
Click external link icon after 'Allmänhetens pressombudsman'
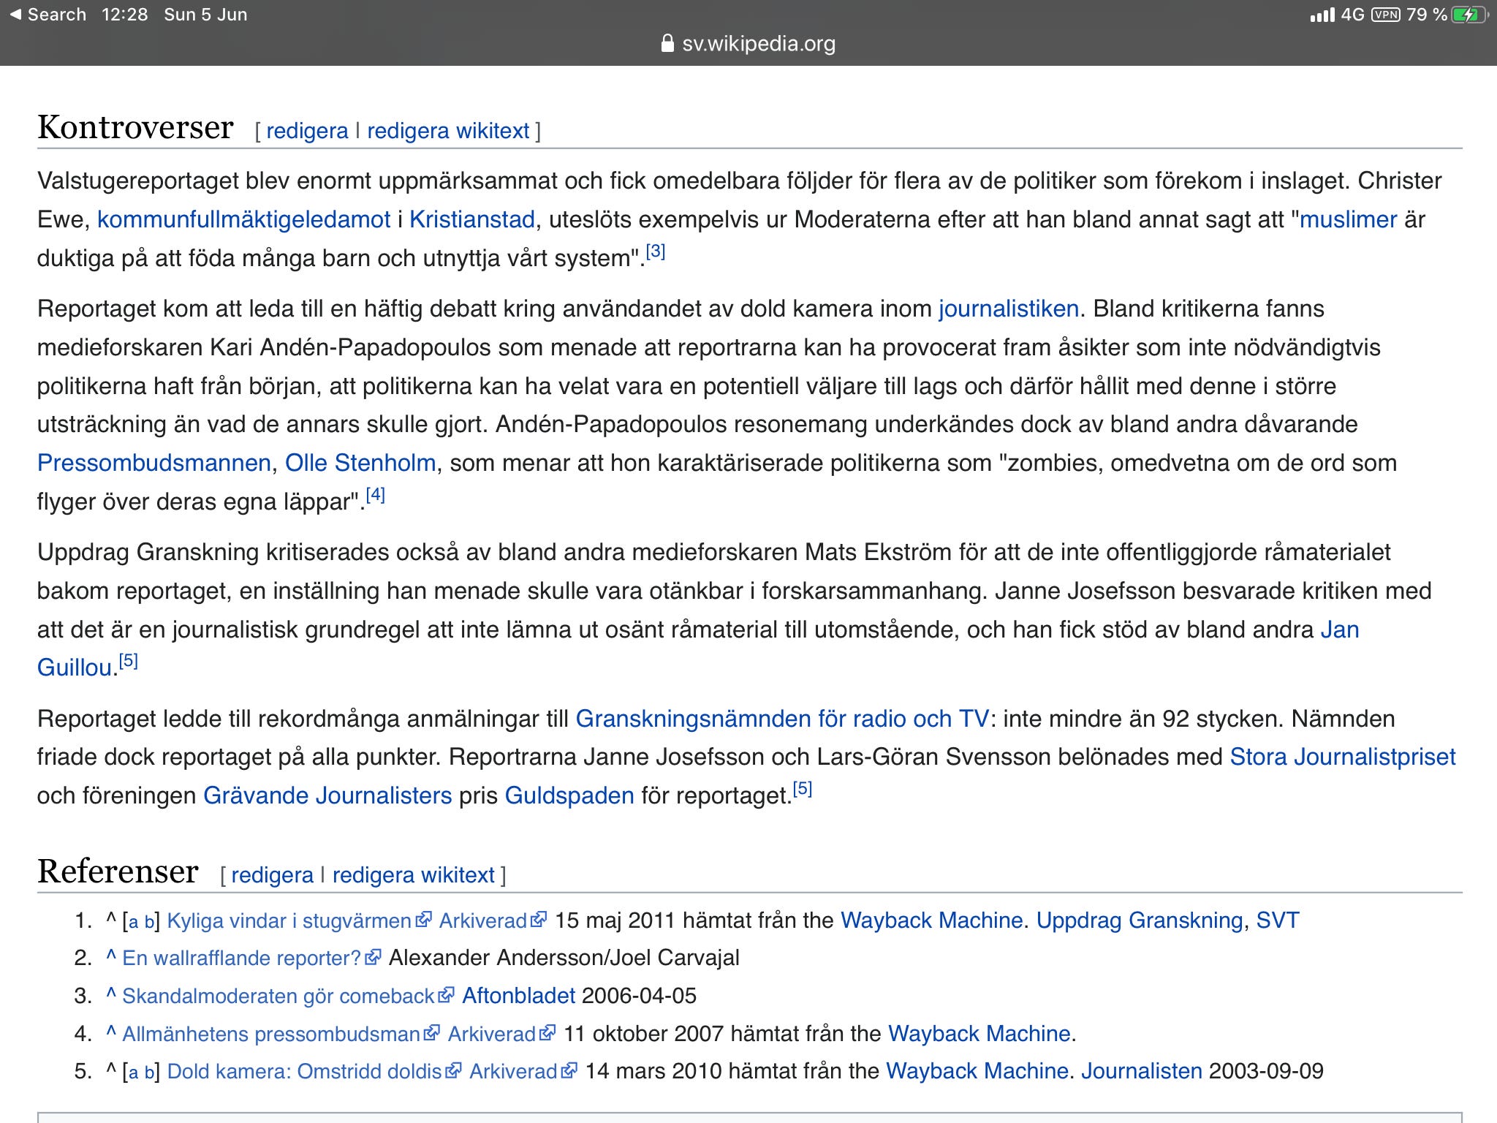(432, 1034)
